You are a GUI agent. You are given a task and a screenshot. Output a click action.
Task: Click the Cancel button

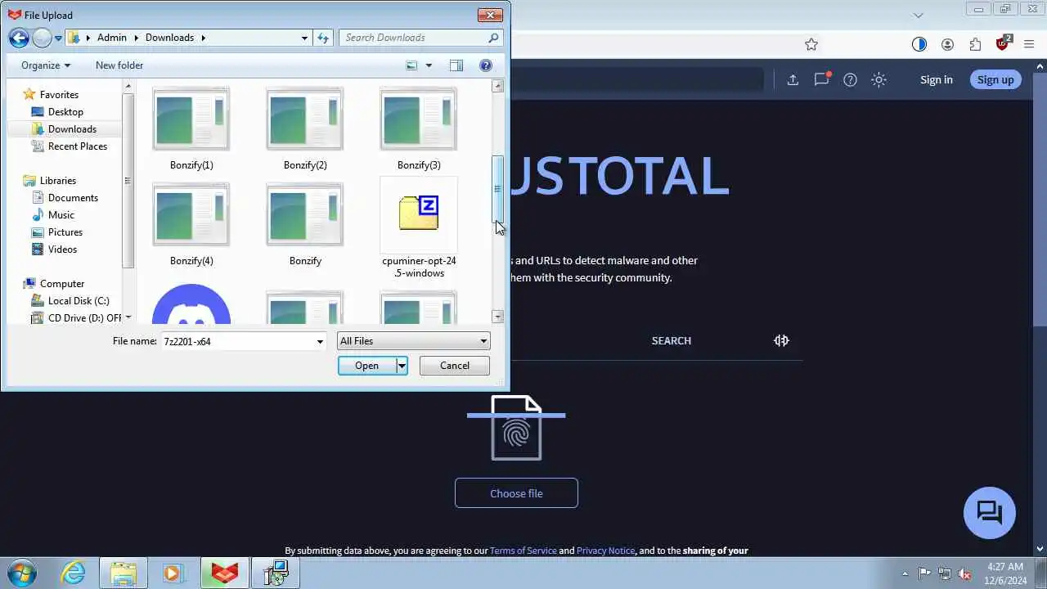455,366
